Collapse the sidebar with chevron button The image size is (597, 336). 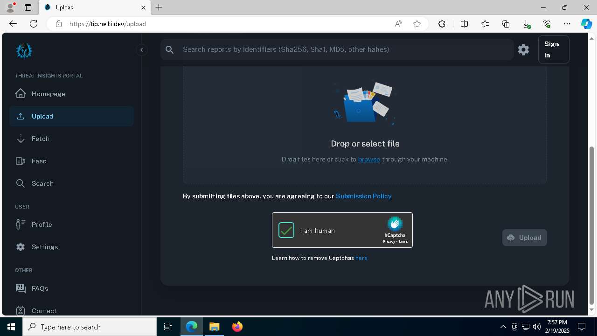pos(141,50)
